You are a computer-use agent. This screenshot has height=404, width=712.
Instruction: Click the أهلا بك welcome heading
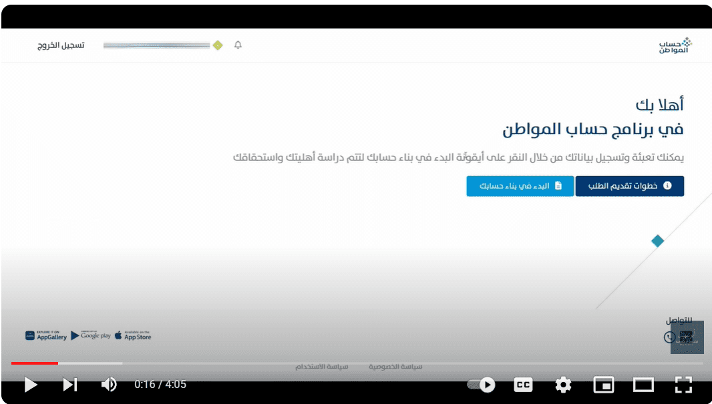coord(659,105)
